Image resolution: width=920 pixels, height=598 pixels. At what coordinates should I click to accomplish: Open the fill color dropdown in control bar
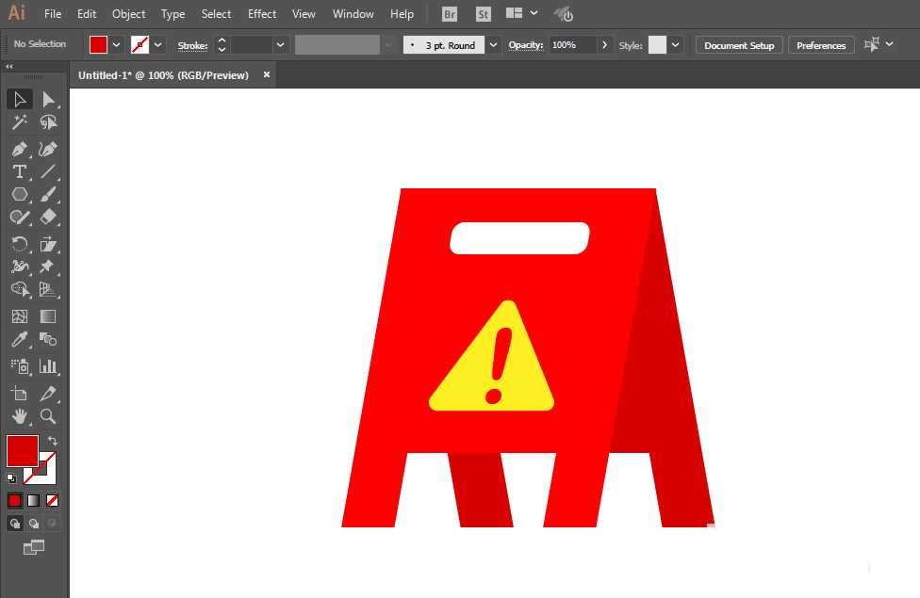point(117,45)
